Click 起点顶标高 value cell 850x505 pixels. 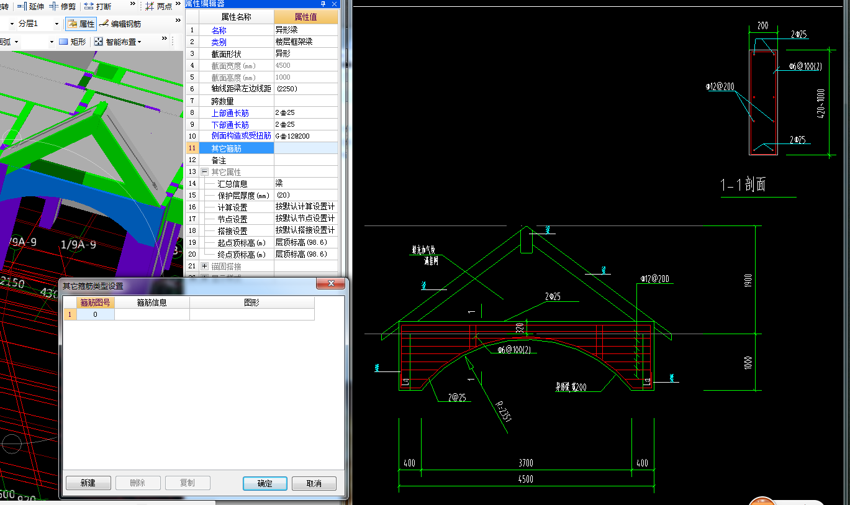(306, 242)
